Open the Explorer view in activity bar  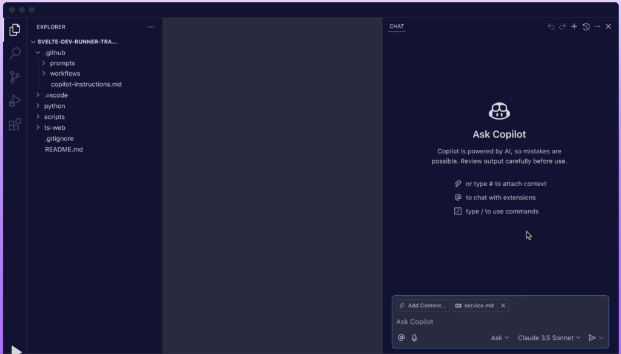[x=15, y=30]
